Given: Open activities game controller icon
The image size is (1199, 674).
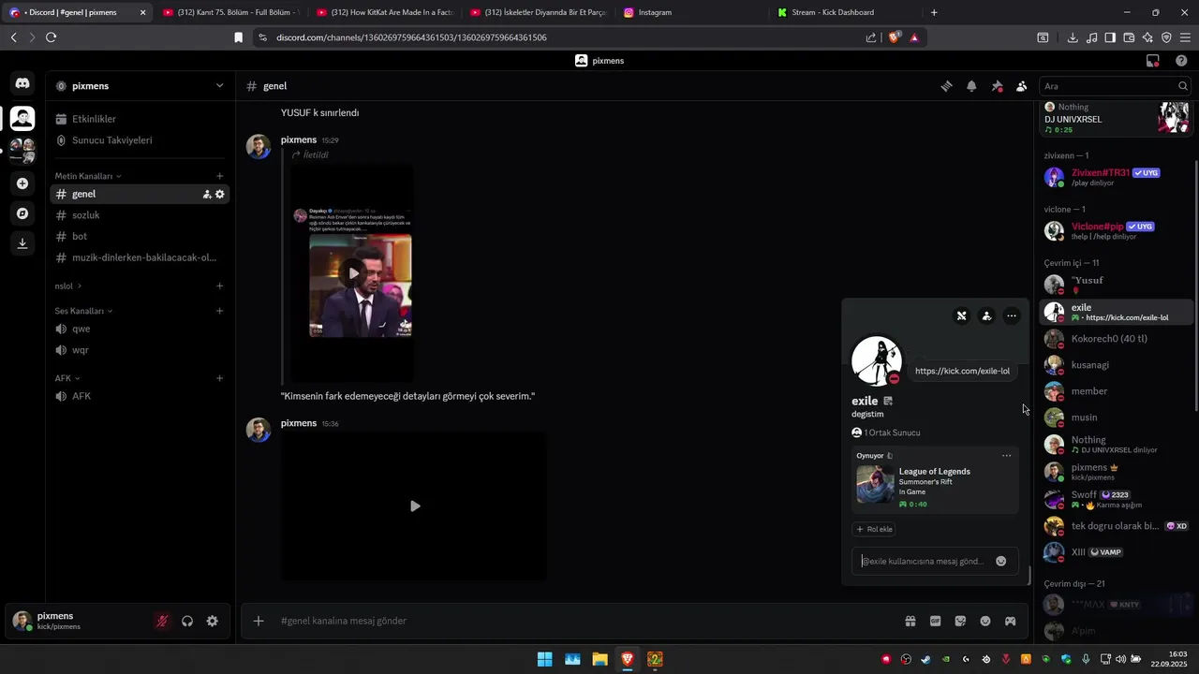Looking at the screenshot, I should pyautogui.click(x=1011, y=621).
